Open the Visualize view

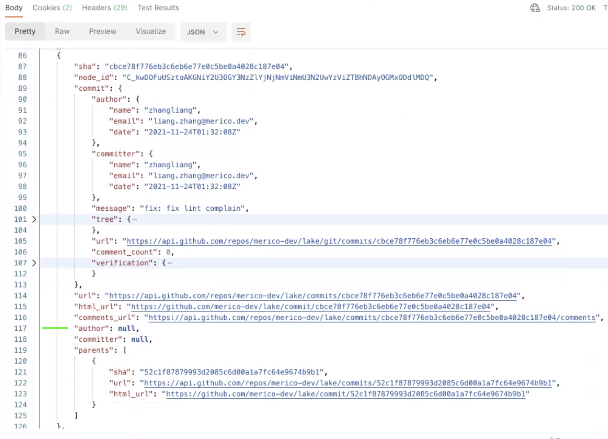point(151,31)
